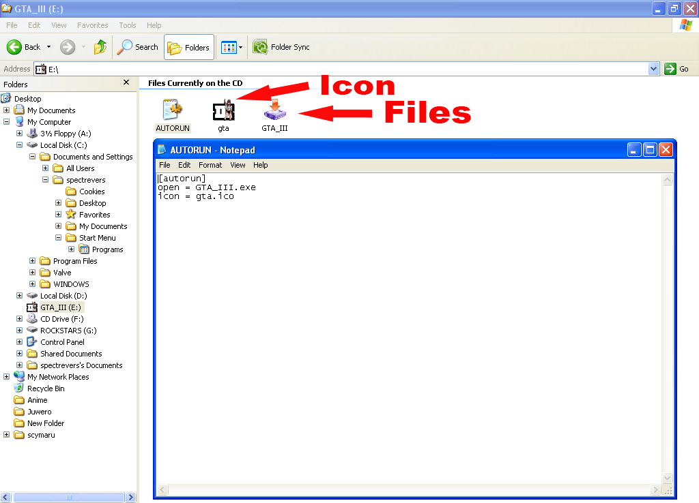699x503 pixels.
Task: Click the Views toolbar icon
Action: point(228,47)
